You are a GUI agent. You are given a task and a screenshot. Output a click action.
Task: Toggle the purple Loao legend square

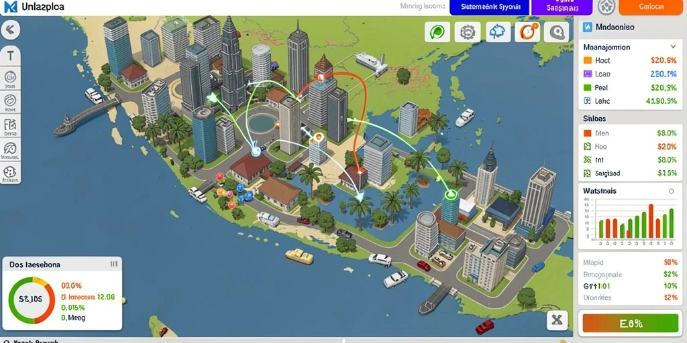[588, 74]
